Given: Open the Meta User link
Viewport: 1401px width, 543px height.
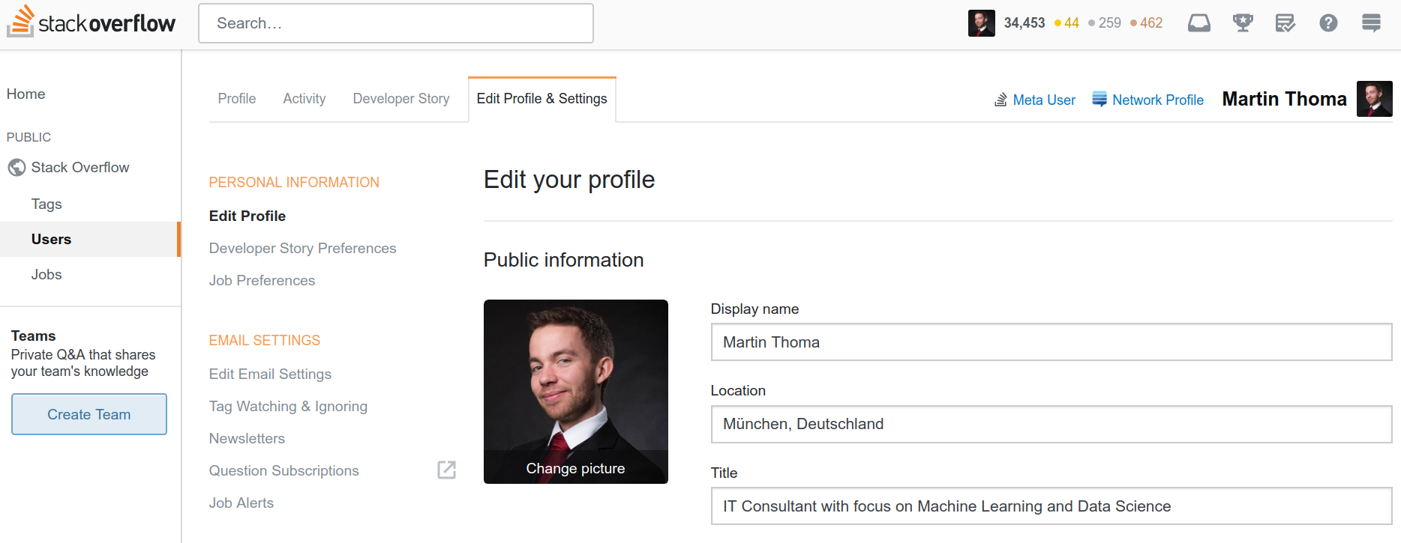Looking at the screenshot, I should click(x=1044, y=99).
